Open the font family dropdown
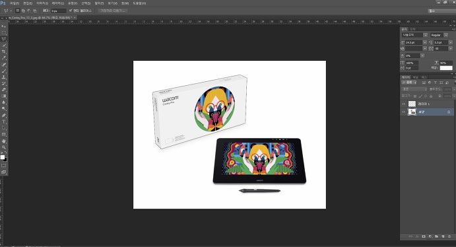Screen dimensions: 456x247 [425, 35]
